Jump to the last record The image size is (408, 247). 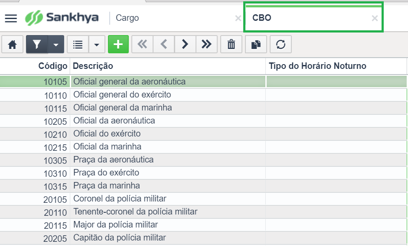pyautogui.click(x=206, y=45)
